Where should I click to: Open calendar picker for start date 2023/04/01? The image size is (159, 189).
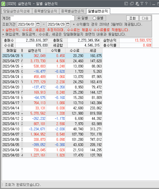[x=38, y=24]
